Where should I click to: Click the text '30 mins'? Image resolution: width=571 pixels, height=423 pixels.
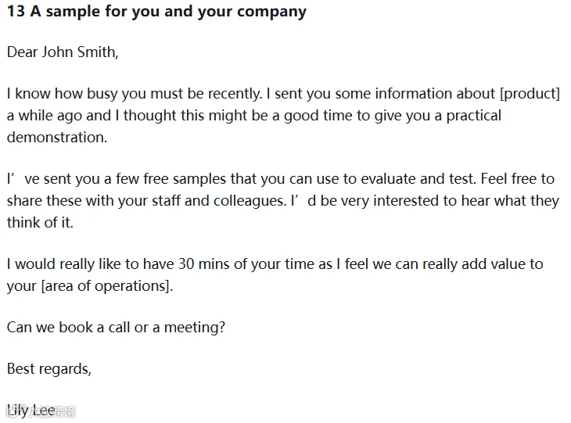203,264
